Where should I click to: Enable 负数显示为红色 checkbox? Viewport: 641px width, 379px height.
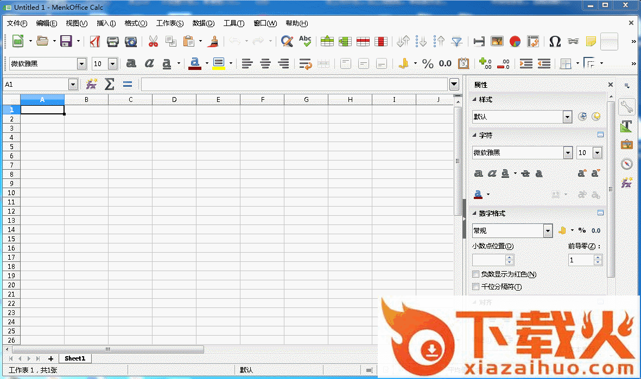[x=475, y=274]
